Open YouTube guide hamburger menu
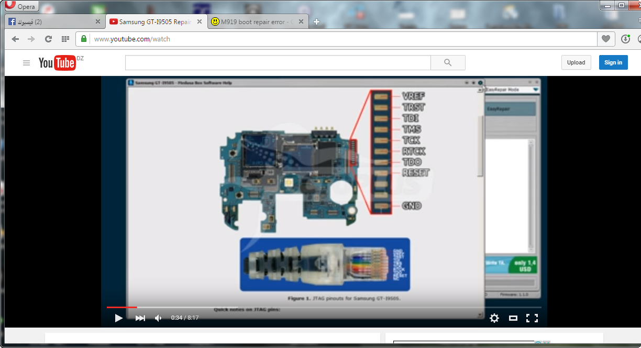This screenshot has width=641, height=348. pyautogui.click(x=26, y=63)
